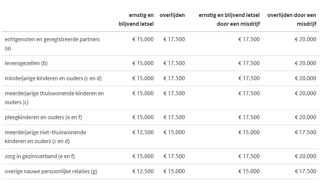
Task: Select 'overlijden door een misdrijf' column header
Action: point(292,19)
